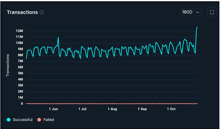The width and height of the screenshot is (221, 129).
Task: Click the rotated Transactions y-axis title
Action: click(x=8, y=65)
